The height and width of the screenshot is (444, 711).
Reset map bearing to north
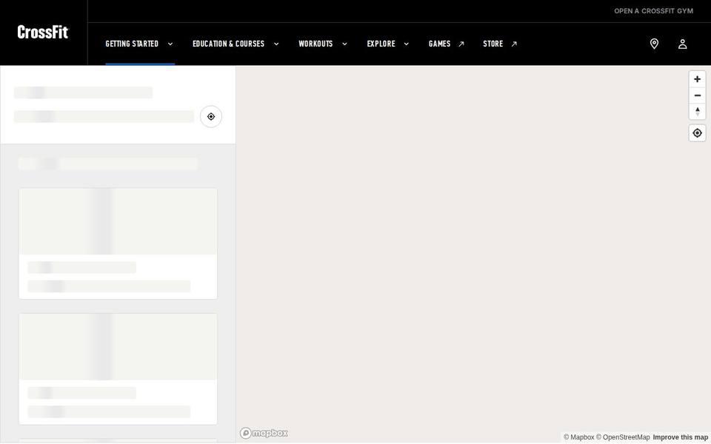[x=698, y=112]
